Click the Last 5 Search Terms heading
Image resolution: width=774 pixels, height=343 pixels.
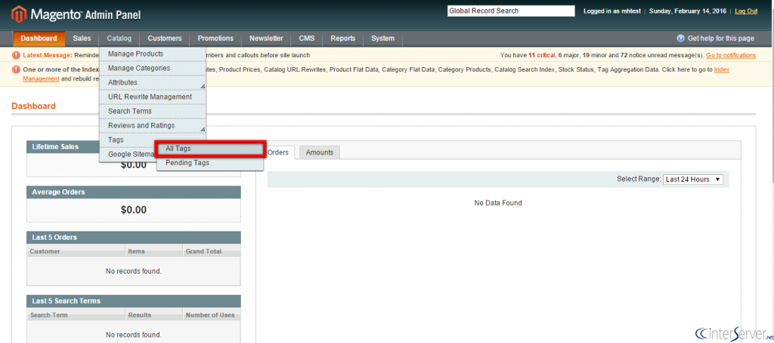tap(67, 302)
